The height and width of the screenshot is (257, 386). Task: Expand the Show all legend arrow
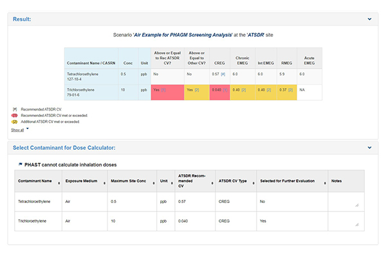click(x=28, y=128)
